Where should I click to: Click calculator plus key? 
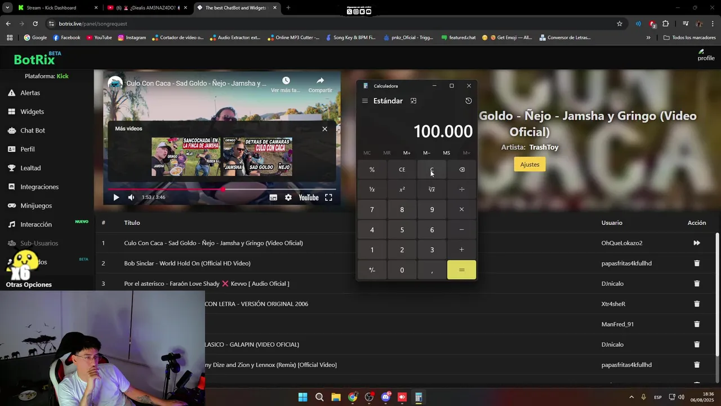[462, 250]
